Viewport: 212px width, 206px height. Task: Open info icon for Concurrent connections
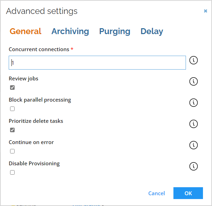[x=194, y=60]
